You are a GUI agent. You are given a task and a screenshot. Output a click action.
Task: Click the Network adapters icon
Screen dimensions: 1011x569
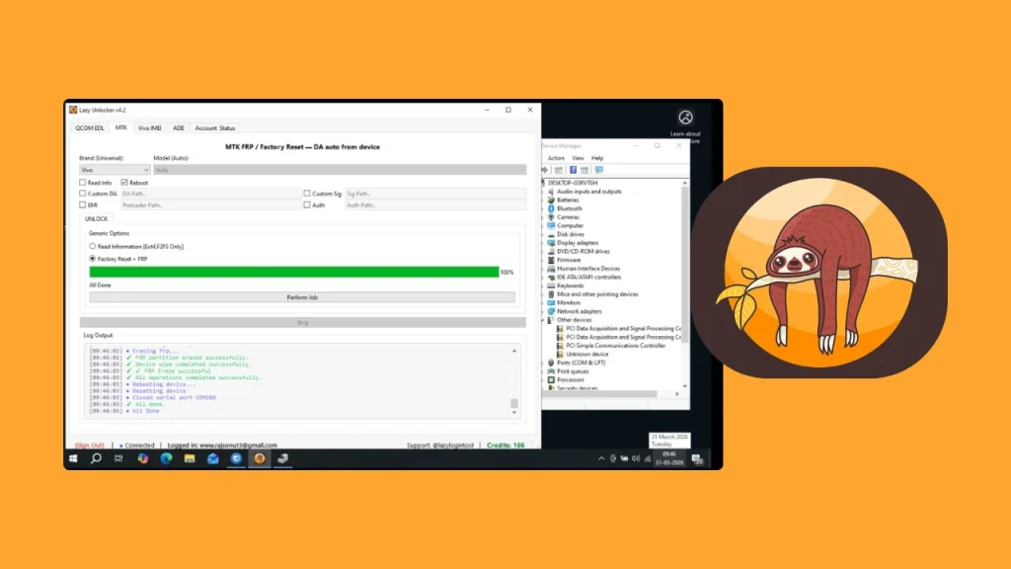[x=551, y=311]
